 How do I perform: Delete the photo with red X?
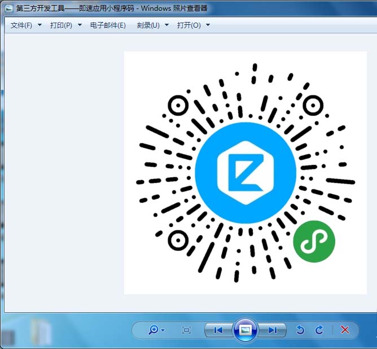pyautogui.click(x=345, y=330)
